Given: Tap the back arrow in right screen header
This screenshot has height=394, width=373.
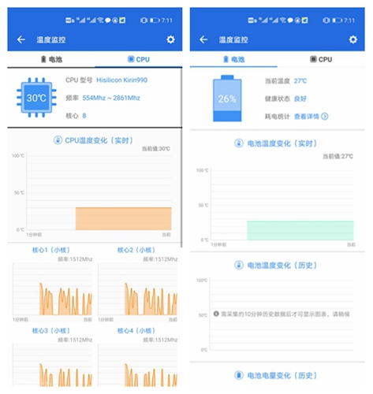Looking at the screenshot, I should tap(203, 39).
